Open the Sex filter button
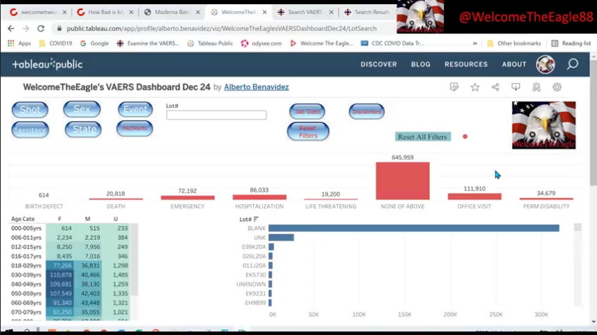This screenshot has height=335, width=597. click(x=82, y=109)
